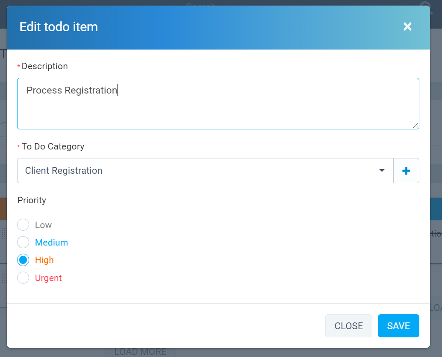Click the 'Edit todo item' dialog title

pos(59,27)
